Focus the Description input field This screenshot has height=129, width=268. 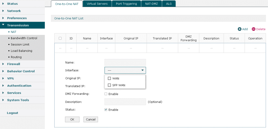pyautogui.click(x=125, y=102)
